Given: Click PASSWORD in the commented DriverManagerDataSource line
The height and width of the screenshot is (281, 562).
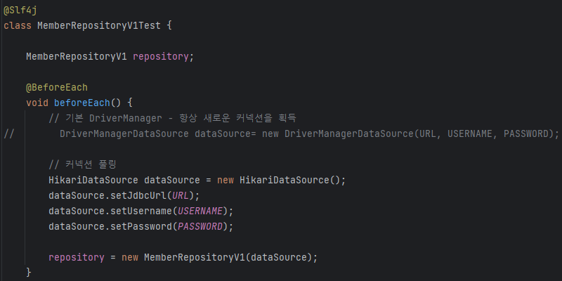Looking at the screenshot, I should coord(526,133).
